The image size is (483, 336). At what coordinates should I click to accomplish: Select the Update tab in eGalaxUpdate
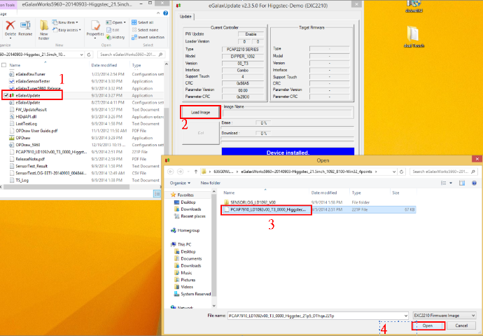pos(185,16)
